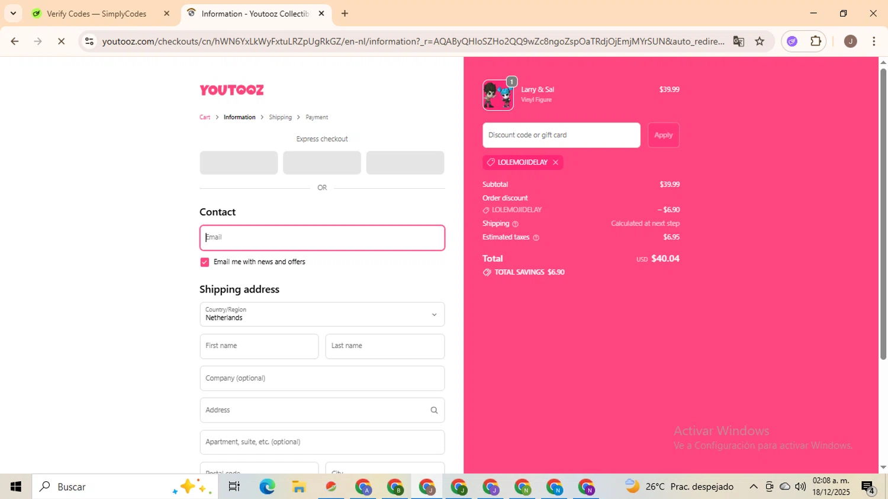888x499 pixels.
Task: Select the Information Youtooz Collectibles tab
Action: pos(255,14)
